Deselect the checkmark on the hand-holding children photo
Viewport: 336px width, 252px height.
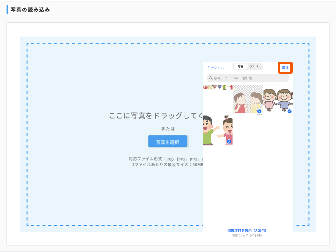pyautogui.click(x=289, y=111)
